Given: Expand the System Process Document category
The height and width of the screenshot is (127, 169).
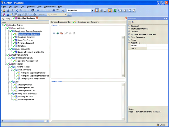Looking at the screenshot, I should click(x=129, y=34).
